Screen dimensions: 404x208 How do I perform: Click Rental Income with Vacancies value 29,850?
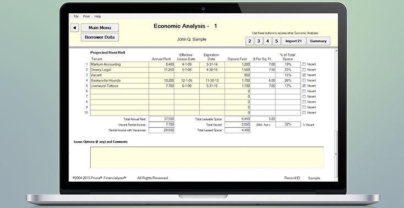(162, 130)
